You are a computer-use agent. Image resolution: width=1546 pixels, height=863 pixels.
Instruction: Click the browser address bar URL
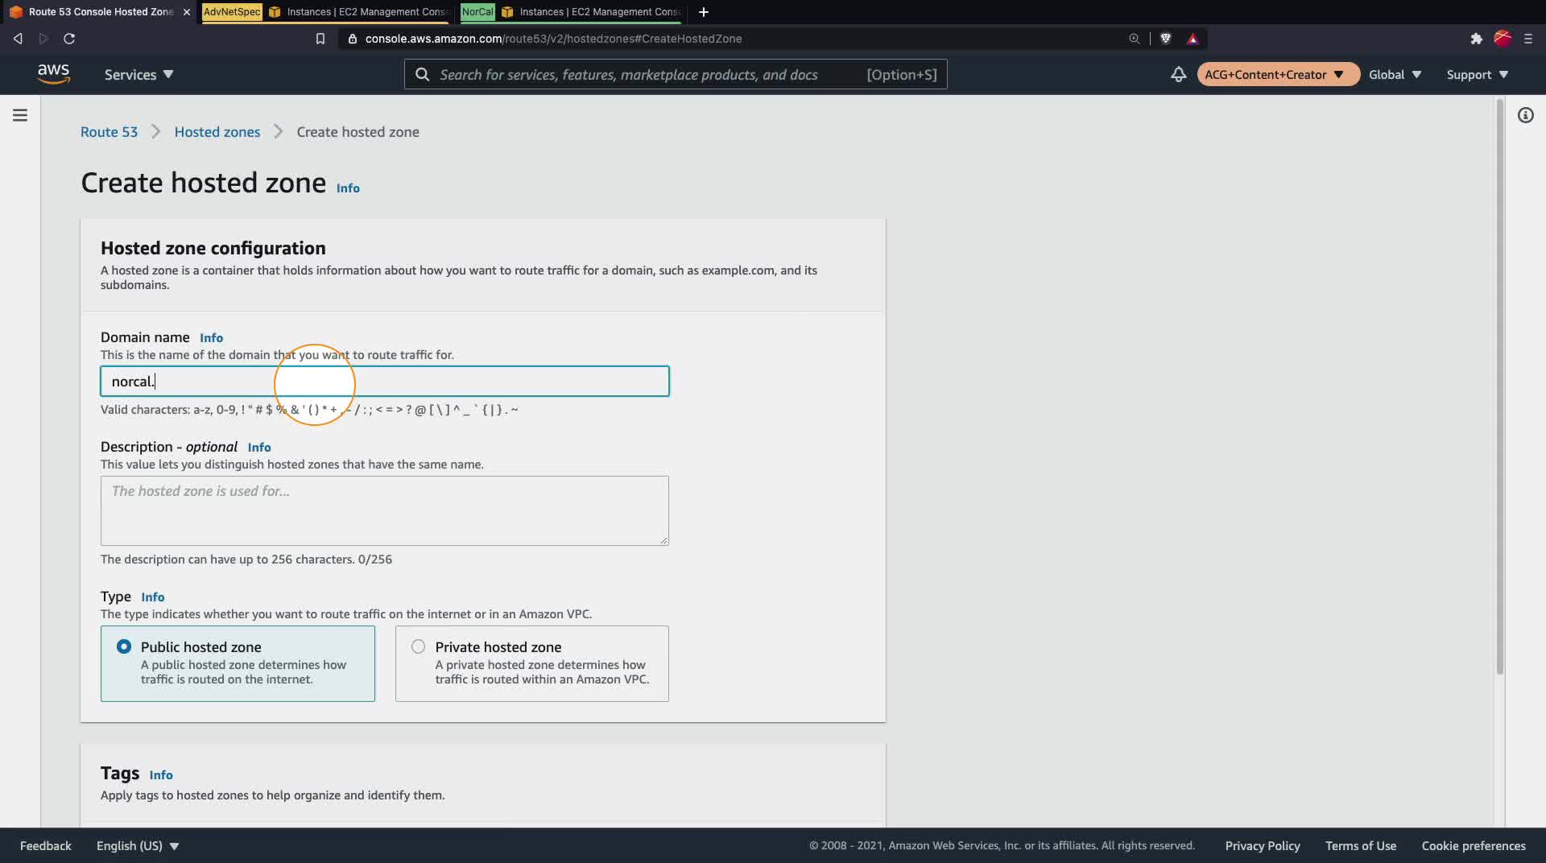pos(553,39)
